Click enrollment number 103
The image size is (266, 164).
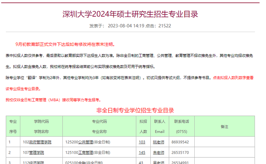[x=142, y=142]
